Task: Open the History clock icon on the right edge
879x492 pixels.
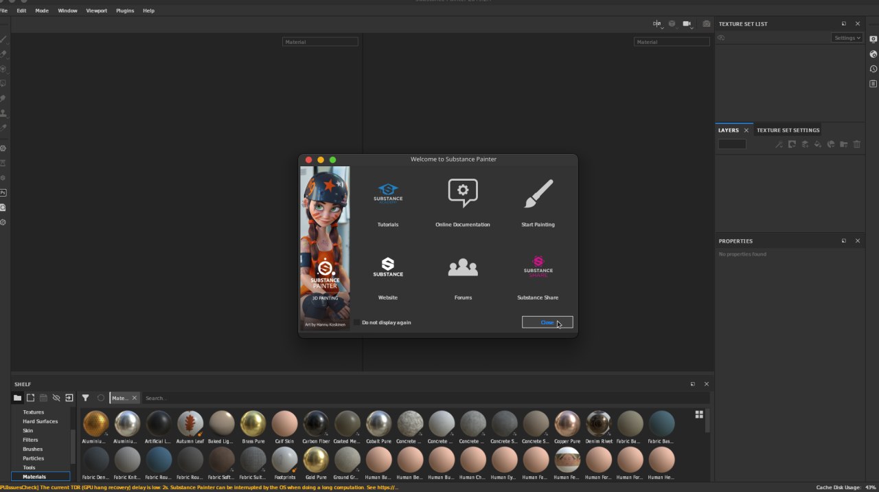Action: [874, 69]
